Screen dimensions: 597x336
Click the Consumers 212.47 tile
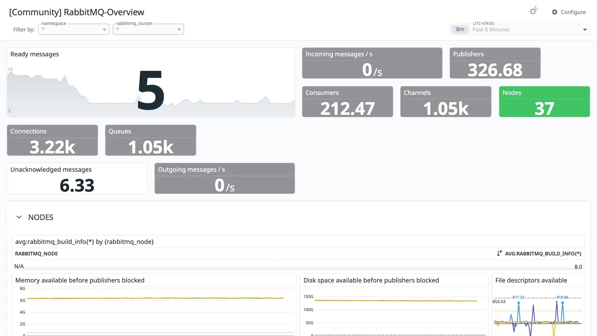tap(348, 102)
